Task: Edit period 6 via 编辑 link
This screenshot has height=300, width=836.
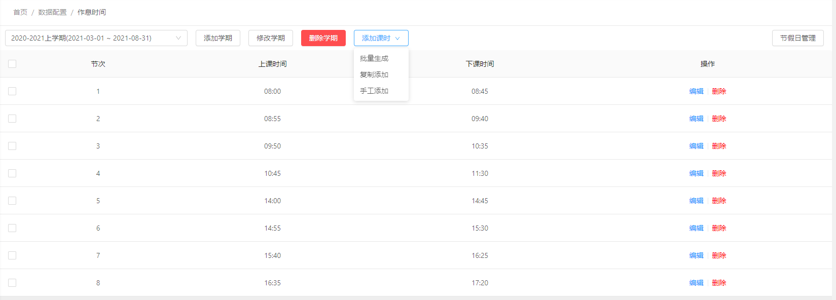Action: tap(697, 228)
